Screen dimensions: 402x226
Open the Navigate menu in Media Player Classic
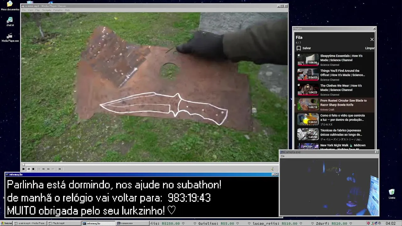point(46,10)
